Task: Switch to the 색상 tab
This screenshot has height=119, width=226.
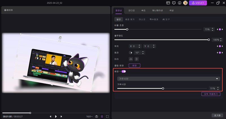Action: tap(171, 10)
